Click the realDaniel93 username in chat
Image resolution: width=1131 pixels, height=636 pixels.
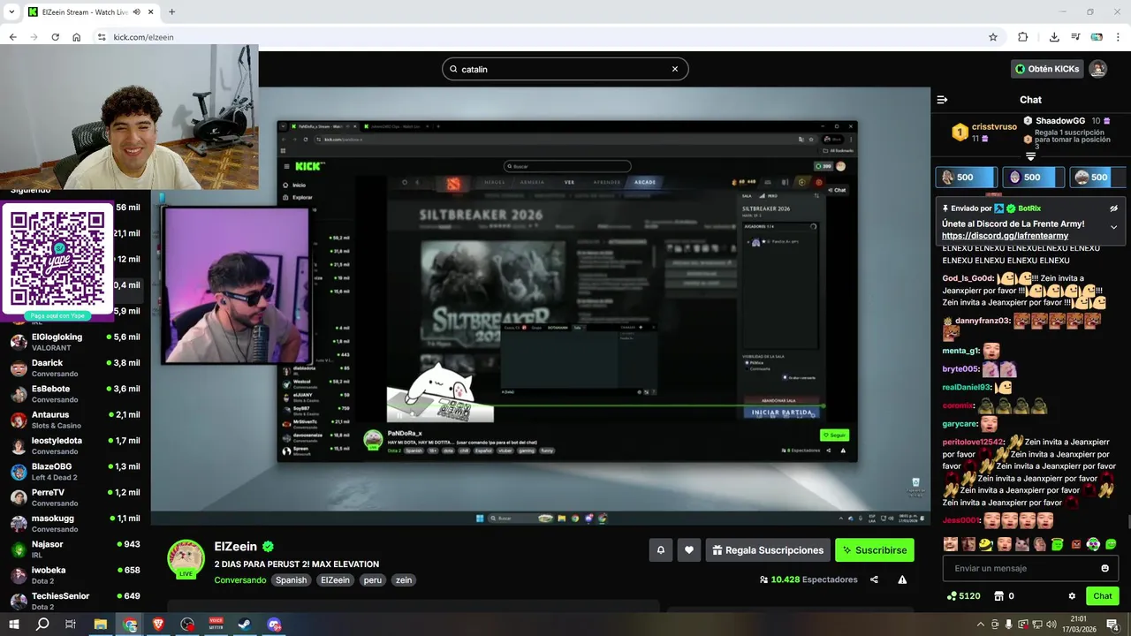[x=967, y=387]
